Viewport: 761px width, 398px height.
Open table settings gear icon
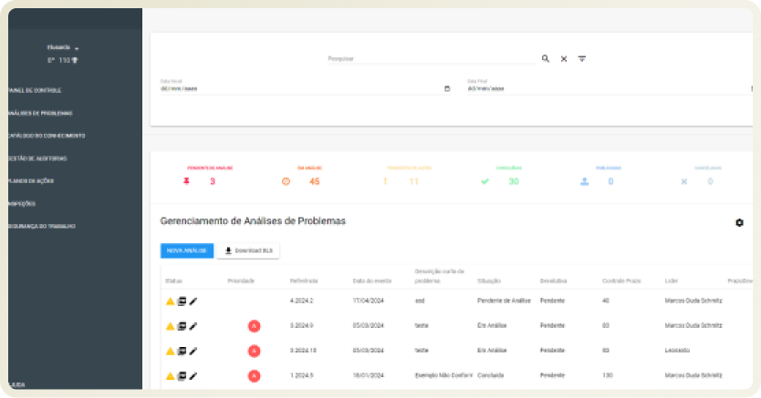point(739,222)
